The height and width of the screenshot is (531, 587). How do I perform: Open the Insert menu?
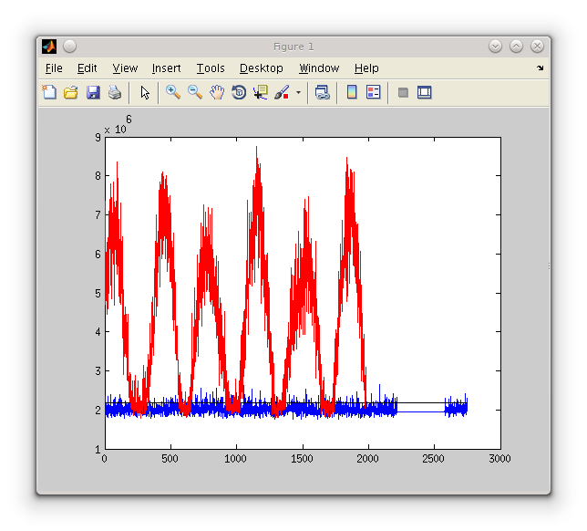[166, 68]
